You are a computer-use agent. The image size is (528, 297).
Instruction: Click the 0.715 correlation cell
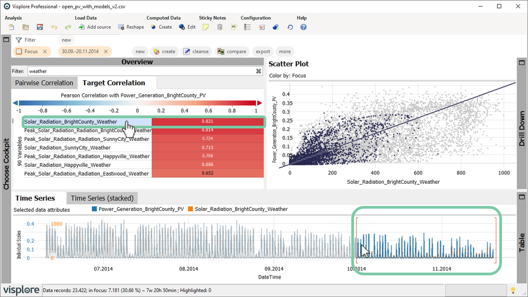[208, 147]
